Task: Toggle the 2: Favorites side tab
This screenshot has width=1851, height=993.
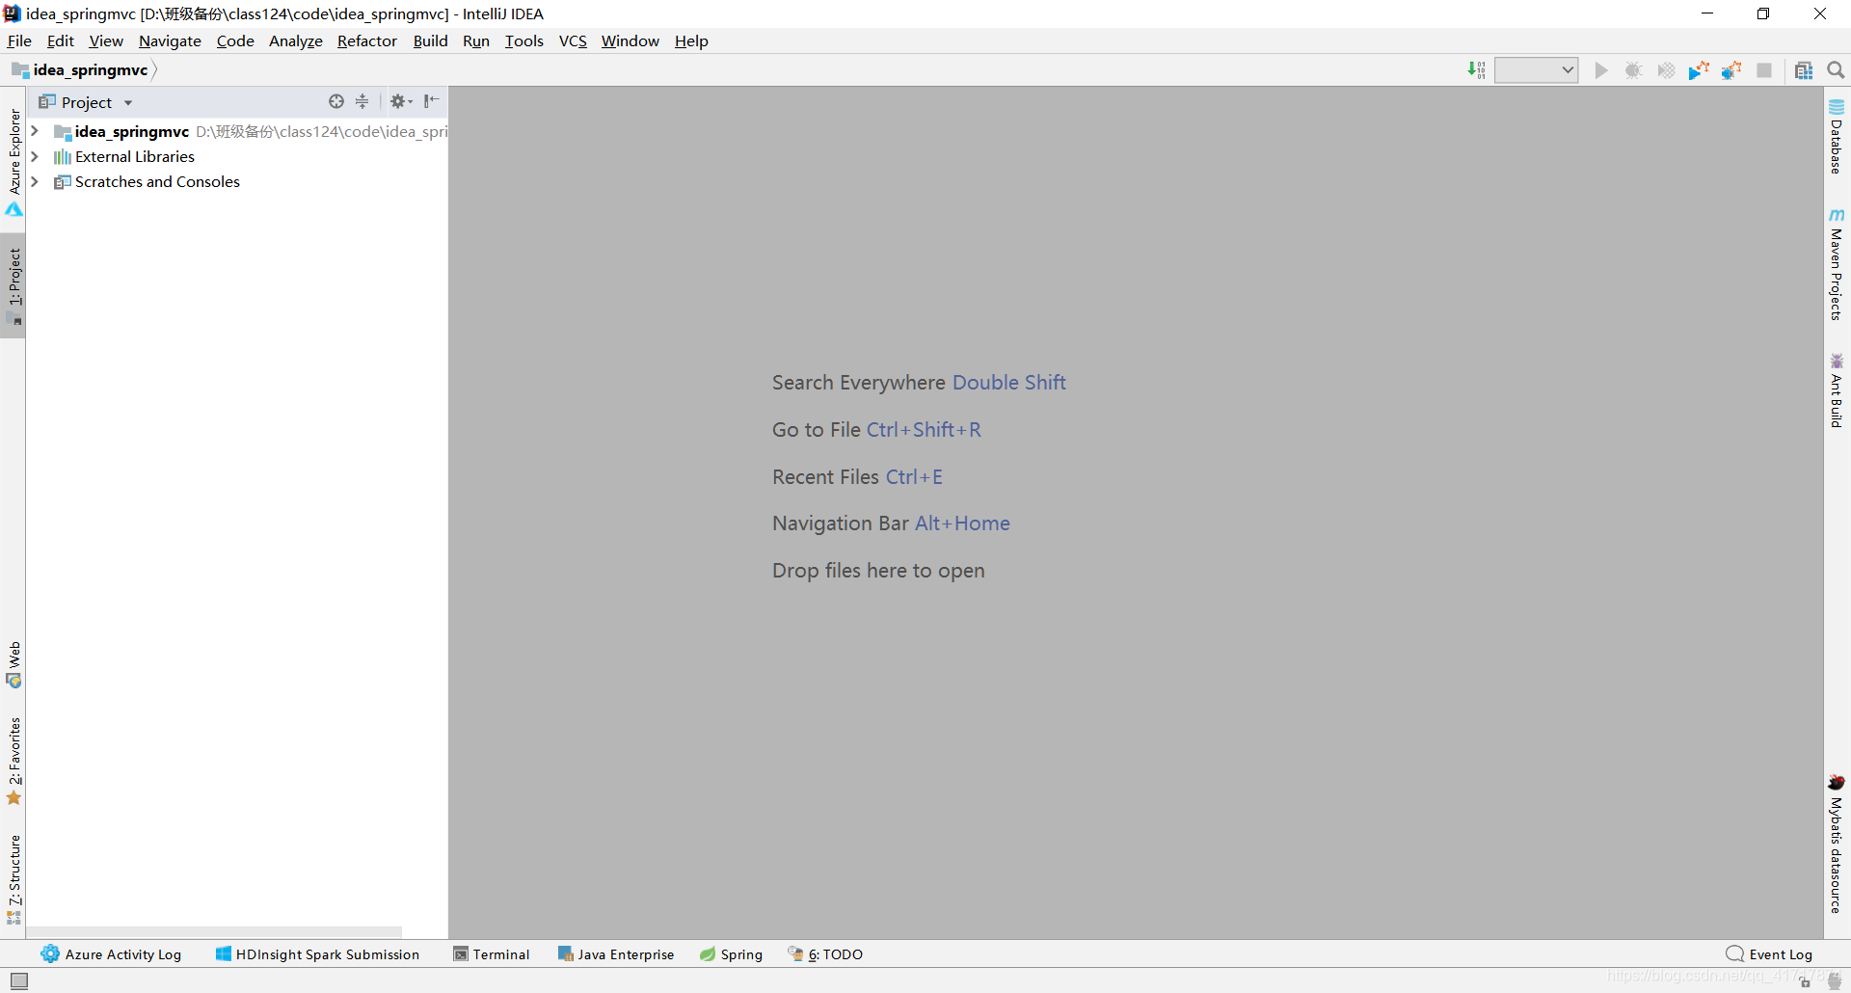Action: point(14,761)
